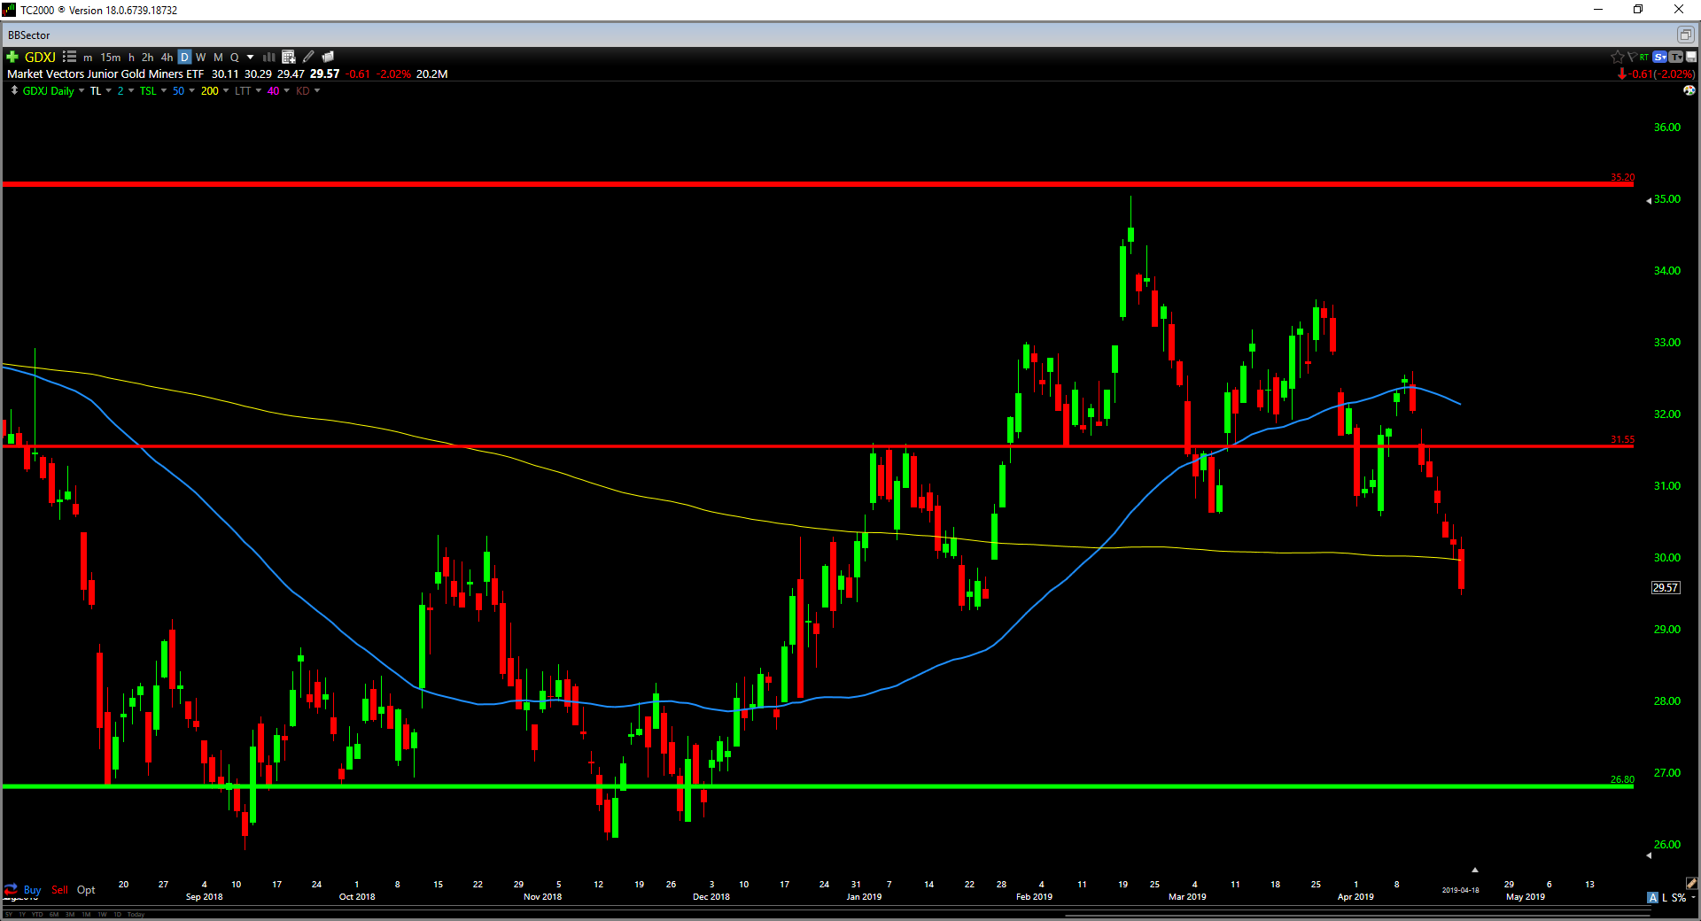Click the pencil icon above the scale buttons
The height and width of the screenshot is (921, 1701).
tap(1691, 883)
